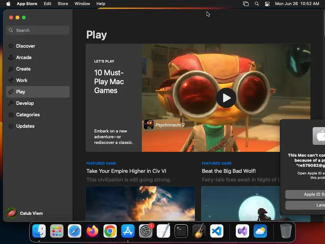The image size is (325, 244).
Task: Select the Play rocket icon
Action: (11, 92)
